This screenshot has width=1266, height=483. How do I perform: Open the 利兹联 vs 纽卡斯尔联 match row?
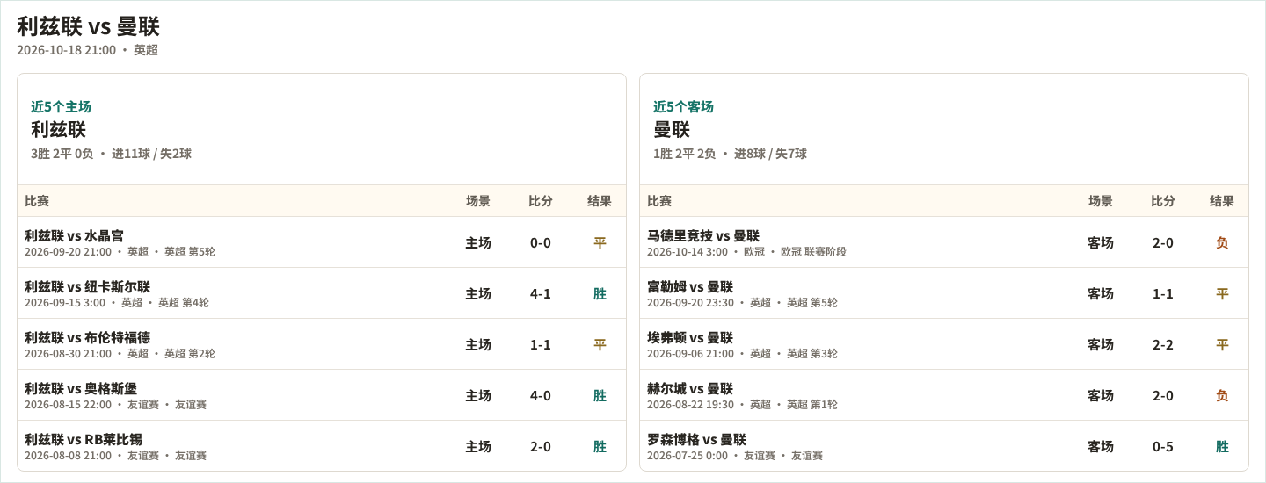pyautogui.click(x=322, y=293)
